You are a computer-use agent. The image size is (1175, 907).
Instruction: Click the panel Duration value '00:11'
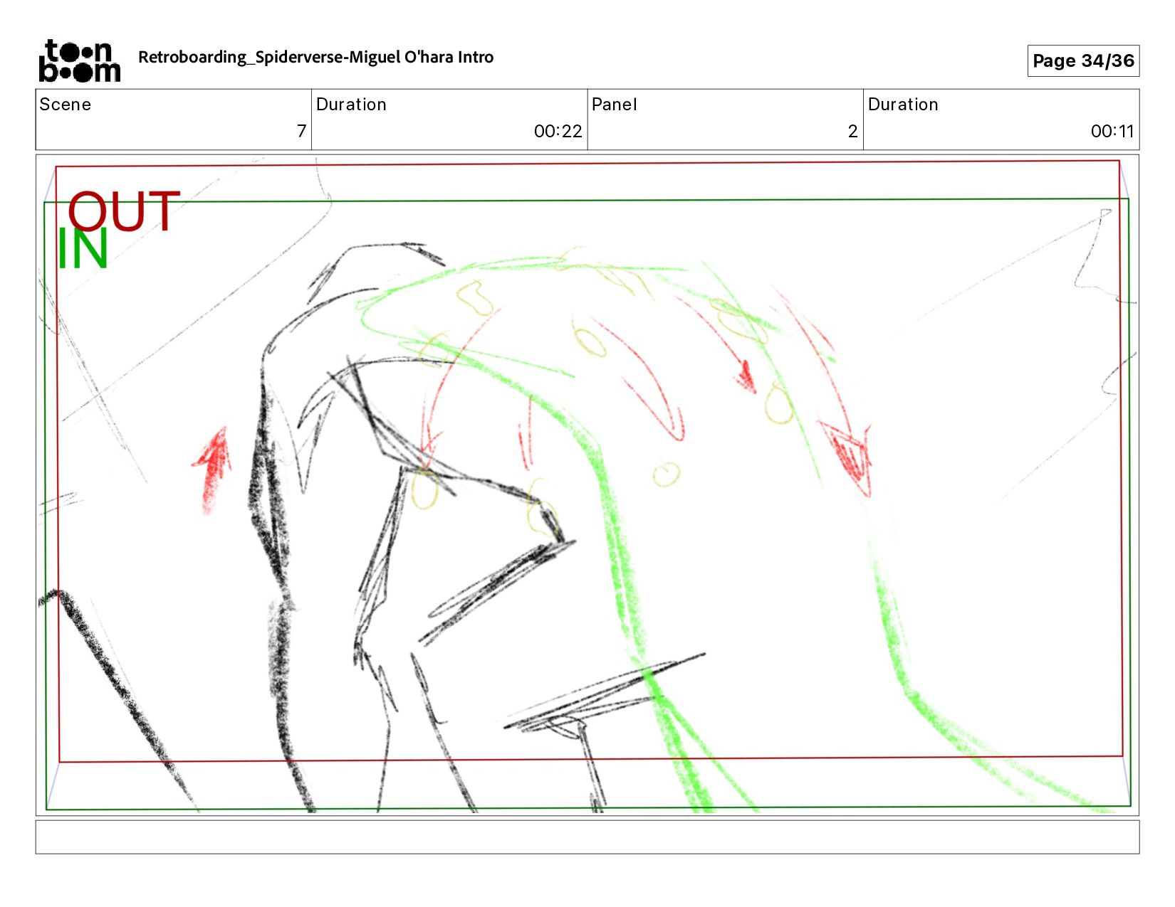click(x=1112, y=131)
